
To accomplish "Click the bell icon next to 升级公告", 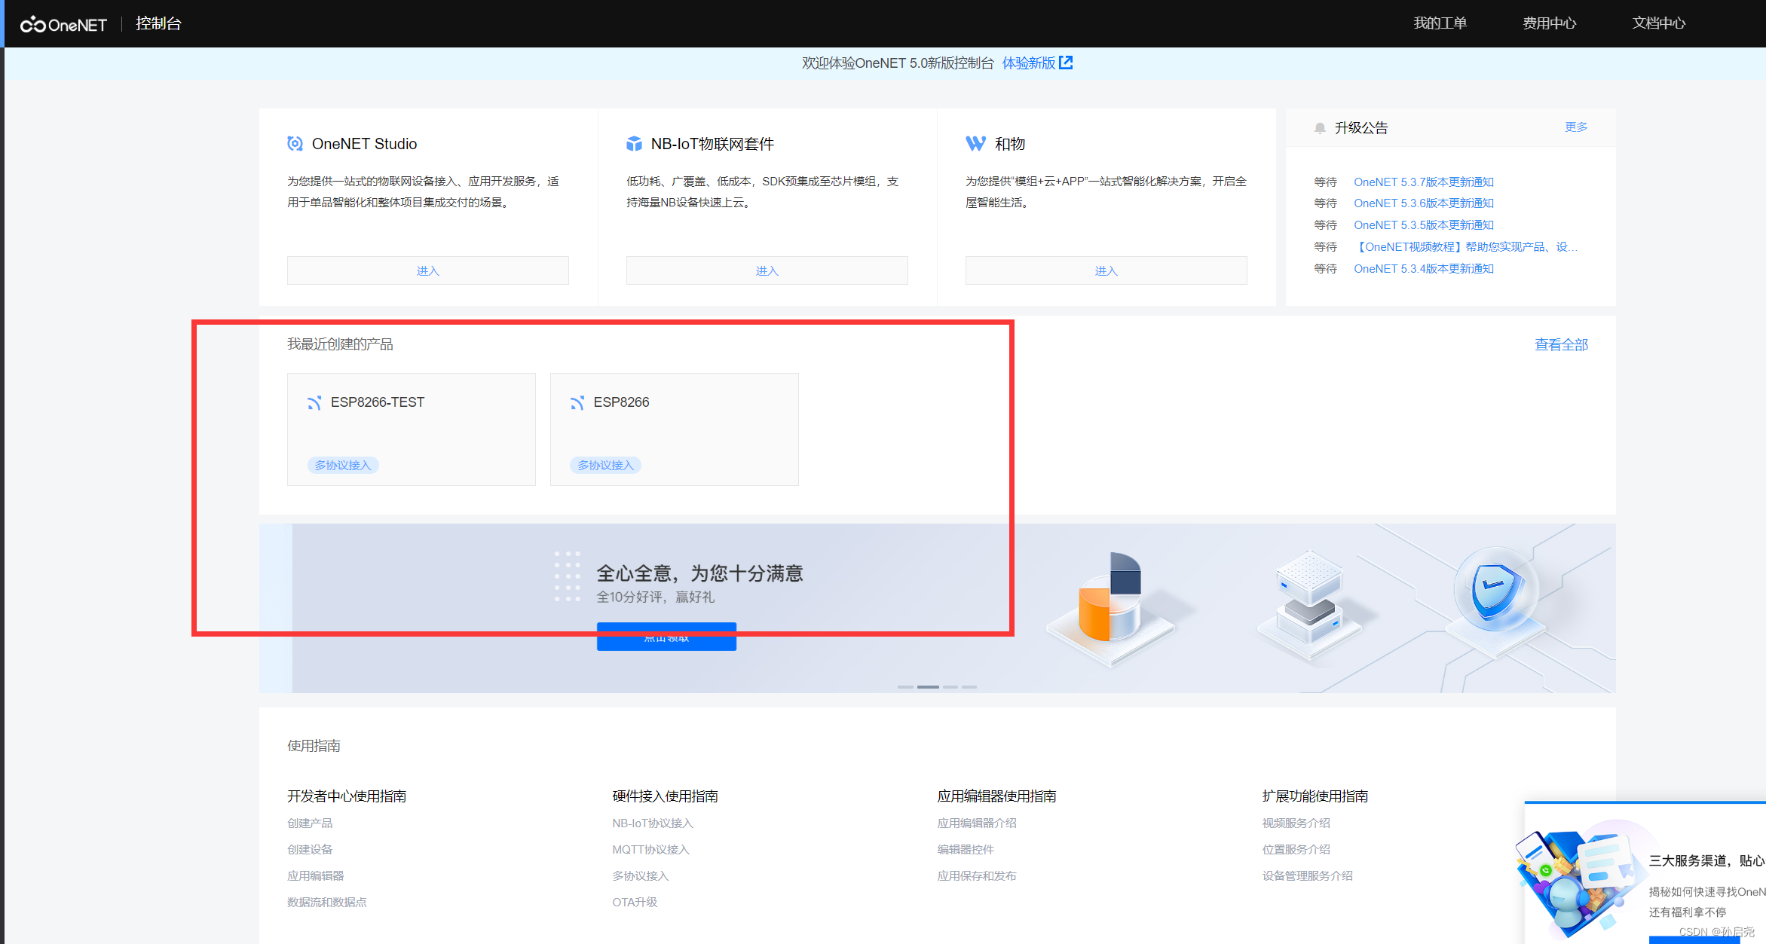I will coord(1320,128).
